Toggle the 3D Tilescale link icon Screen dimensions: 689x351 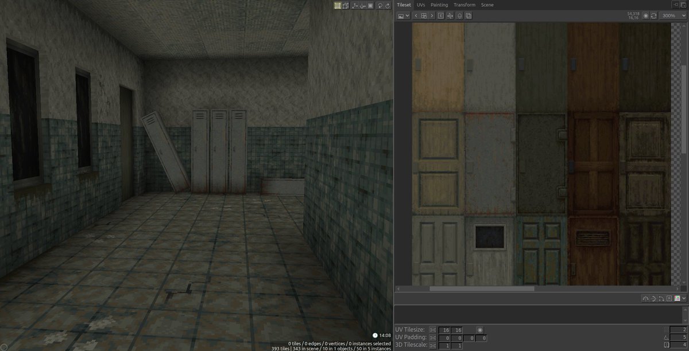point(433,346)
